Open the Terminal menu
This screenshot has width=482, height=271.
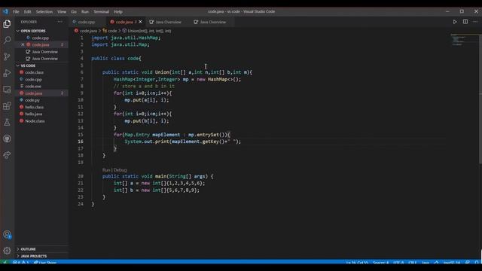101,12
